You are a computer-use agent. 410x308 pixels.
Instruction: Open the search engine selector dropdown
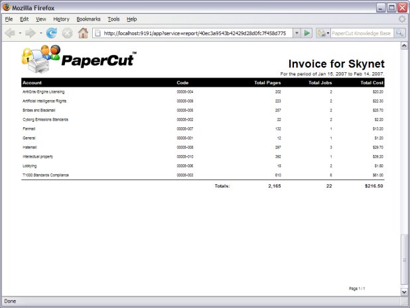tap(324, 33)
